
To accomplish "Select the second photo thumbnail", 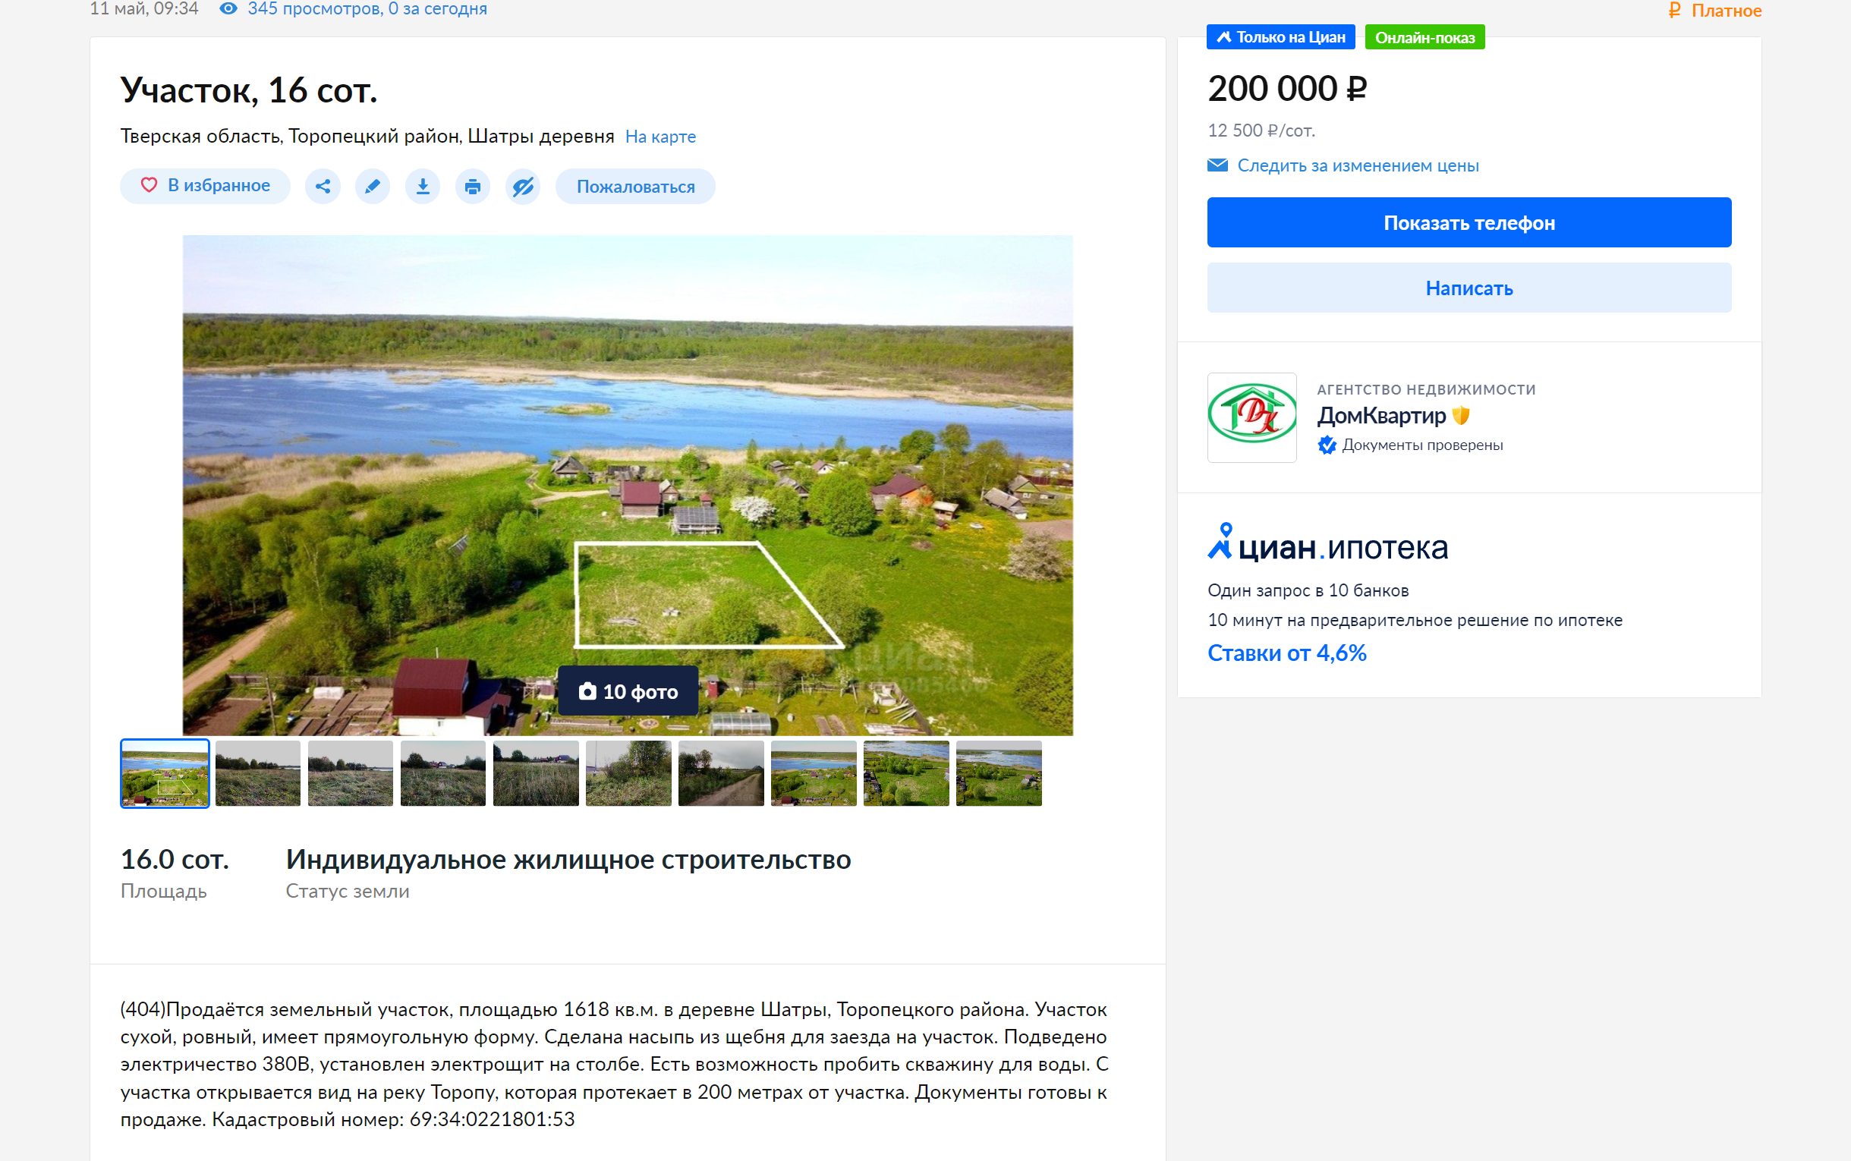I will [x=258, y=773].
